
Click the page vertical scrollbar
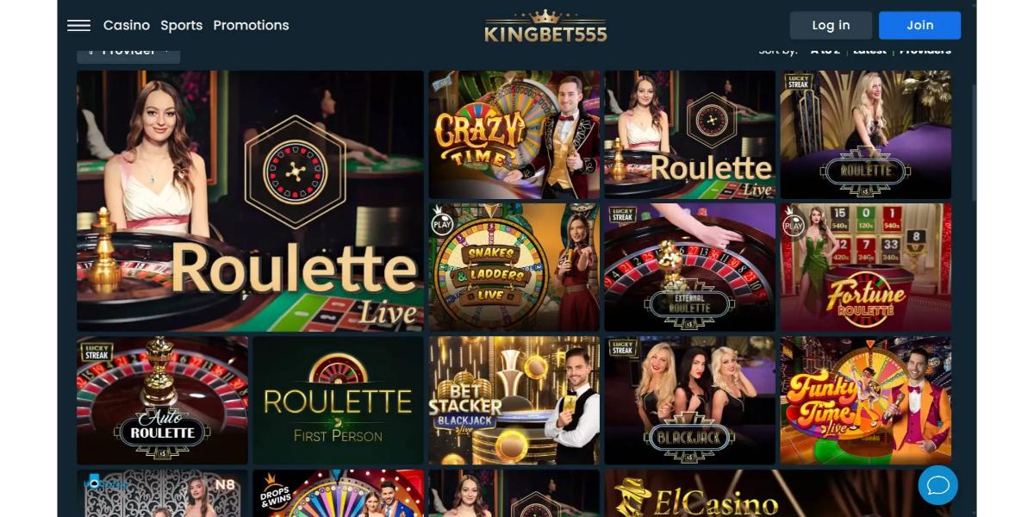[x=975, y=142]
